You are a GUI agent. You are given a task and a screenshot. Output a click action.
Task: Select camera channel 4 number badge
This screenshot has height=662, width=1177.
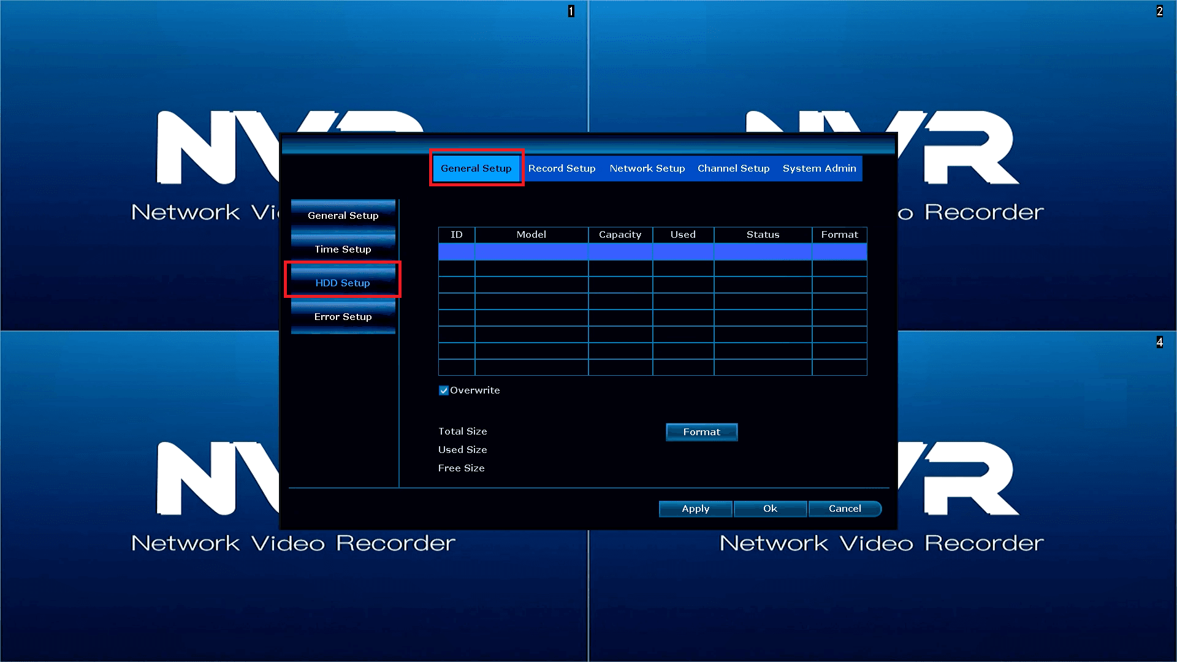click(x=1160, y=342)
